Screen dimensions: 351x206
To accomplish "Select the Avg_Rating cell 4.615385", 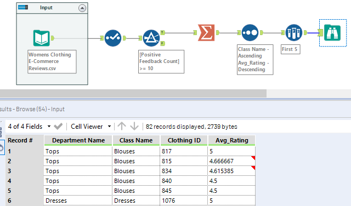I will point(231,171).
